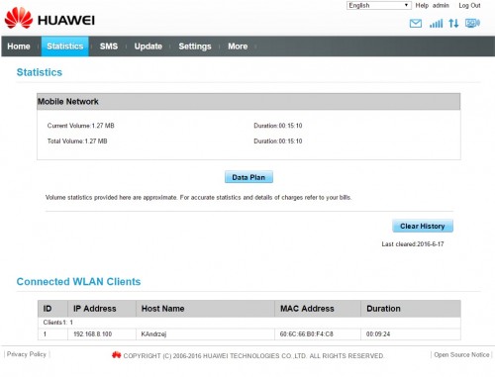Viewport: 495px width, 377px height.
Task: Click the Connected WLAN Clients heading
Action: click(78, 282)
